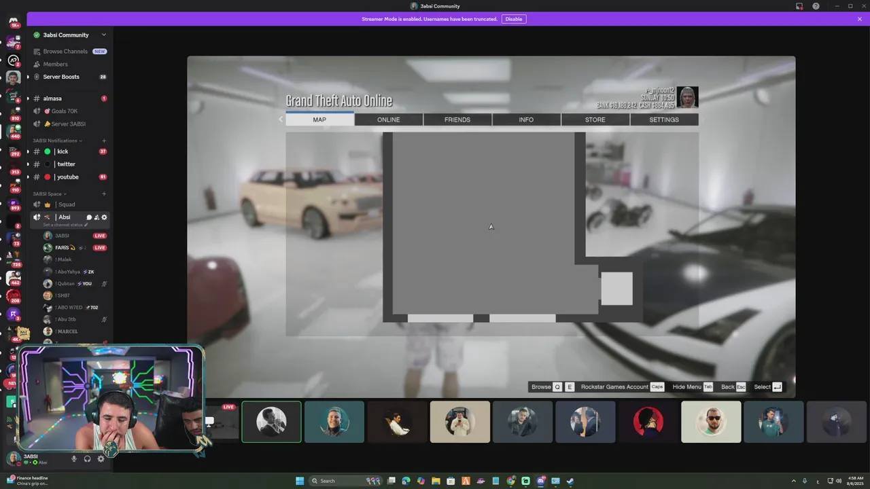Select the red-hooded participant tile
The height and width of the screenshot is (489, 870).
648,422
